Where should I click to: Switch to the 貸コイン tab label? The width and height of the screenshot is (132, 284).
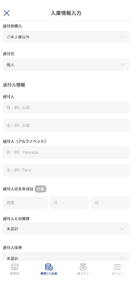point(83,274)
